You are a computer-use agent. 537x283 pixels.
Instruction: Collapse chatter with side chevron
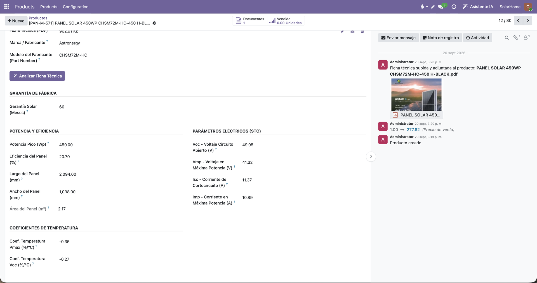pos(371,156)
